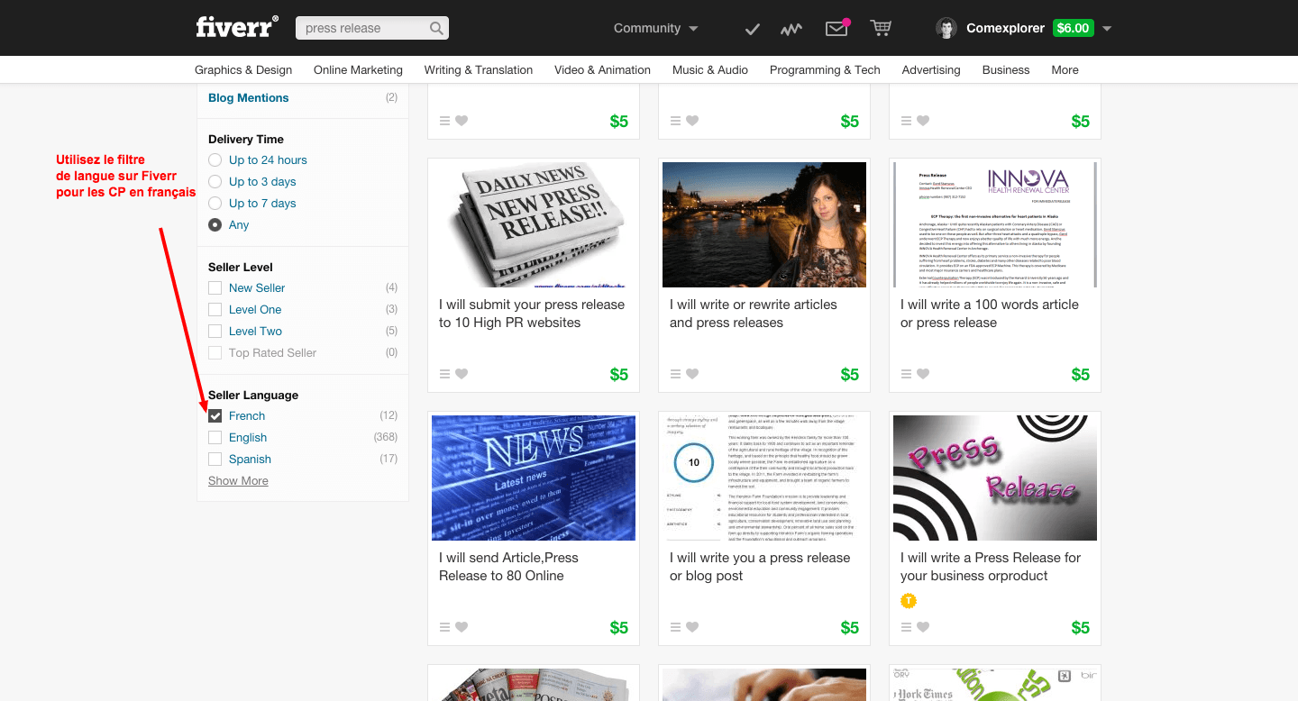Open the account dropdown arrow beside balance

click(1107, 29)
